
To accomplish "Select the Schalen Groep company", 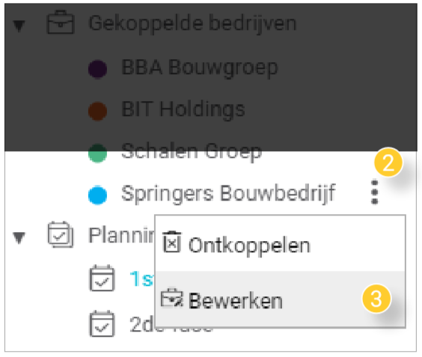I will click(x=192, y=151).
